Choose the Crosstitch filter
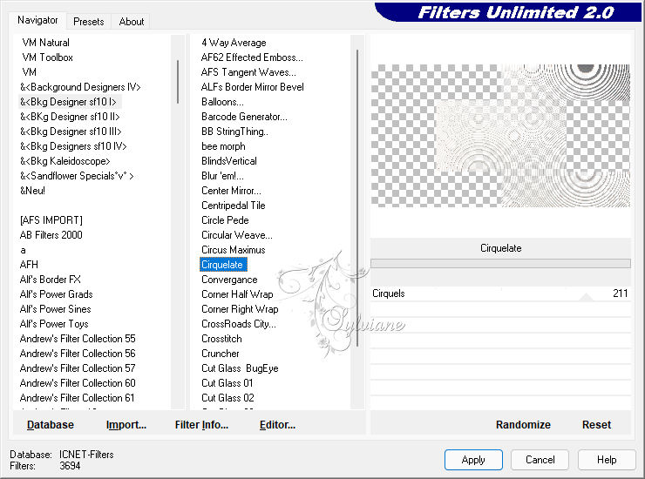Viewport: 645px width, 479px height. (x=221, y=339)
